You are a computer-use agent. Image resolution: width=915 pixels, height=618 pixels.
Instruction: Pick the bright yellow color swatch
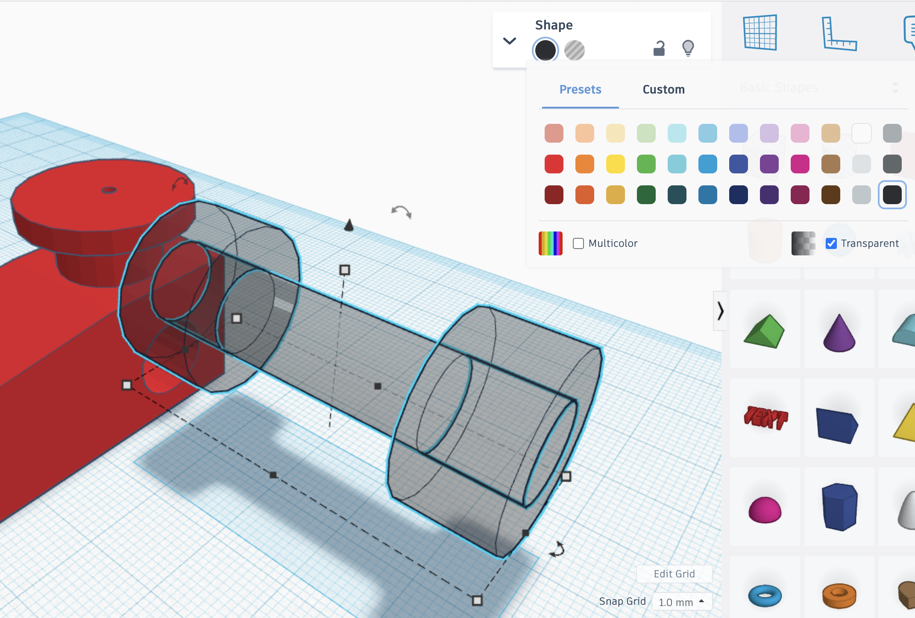(x=615, y=164)
